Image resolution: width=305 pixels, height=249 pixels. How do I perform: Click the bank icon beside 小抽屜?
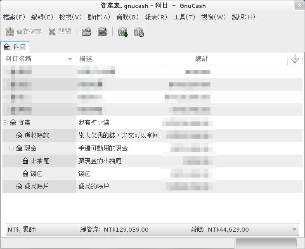[25, 161]
